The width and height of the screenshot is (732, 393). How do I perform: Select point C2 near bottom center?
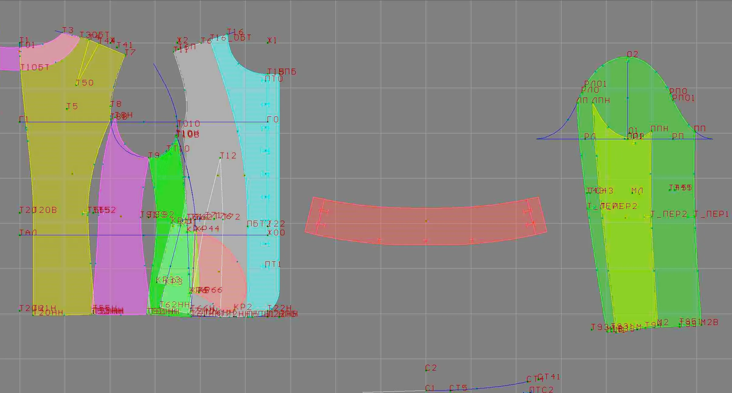coord(426,370)
